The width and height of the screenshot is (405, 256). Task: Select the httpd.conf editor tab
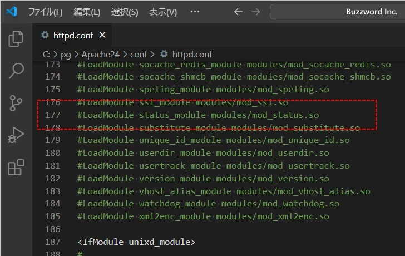pyautogui.click(x=73, y=35)
